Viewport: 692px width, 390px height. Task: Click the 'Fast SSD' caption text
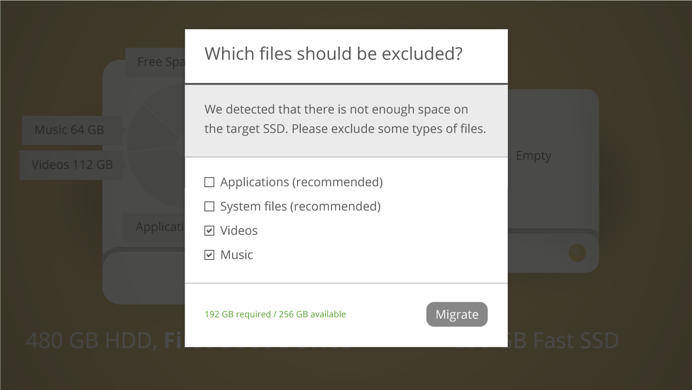pyautogui.click(x=572, y=341)
